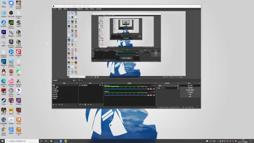Remove the selected source with the minus icon
Screen dimensions: 254x143
tap(83, 105)
